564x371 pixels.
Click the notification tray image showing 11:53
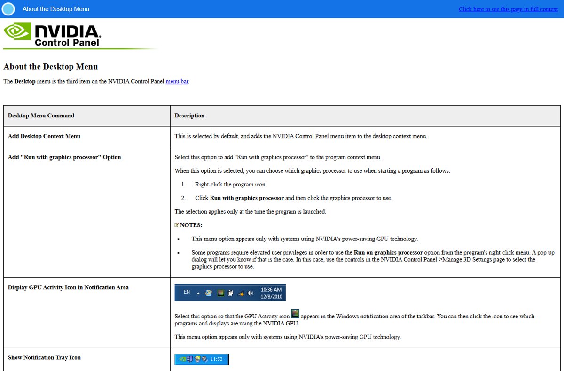(x=202, y=359)
